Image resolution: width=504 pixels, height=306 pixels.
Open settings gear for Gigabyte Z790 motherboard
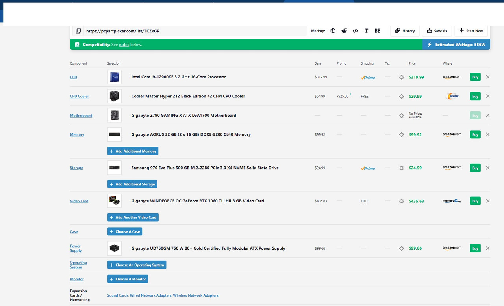click(401, 116)
